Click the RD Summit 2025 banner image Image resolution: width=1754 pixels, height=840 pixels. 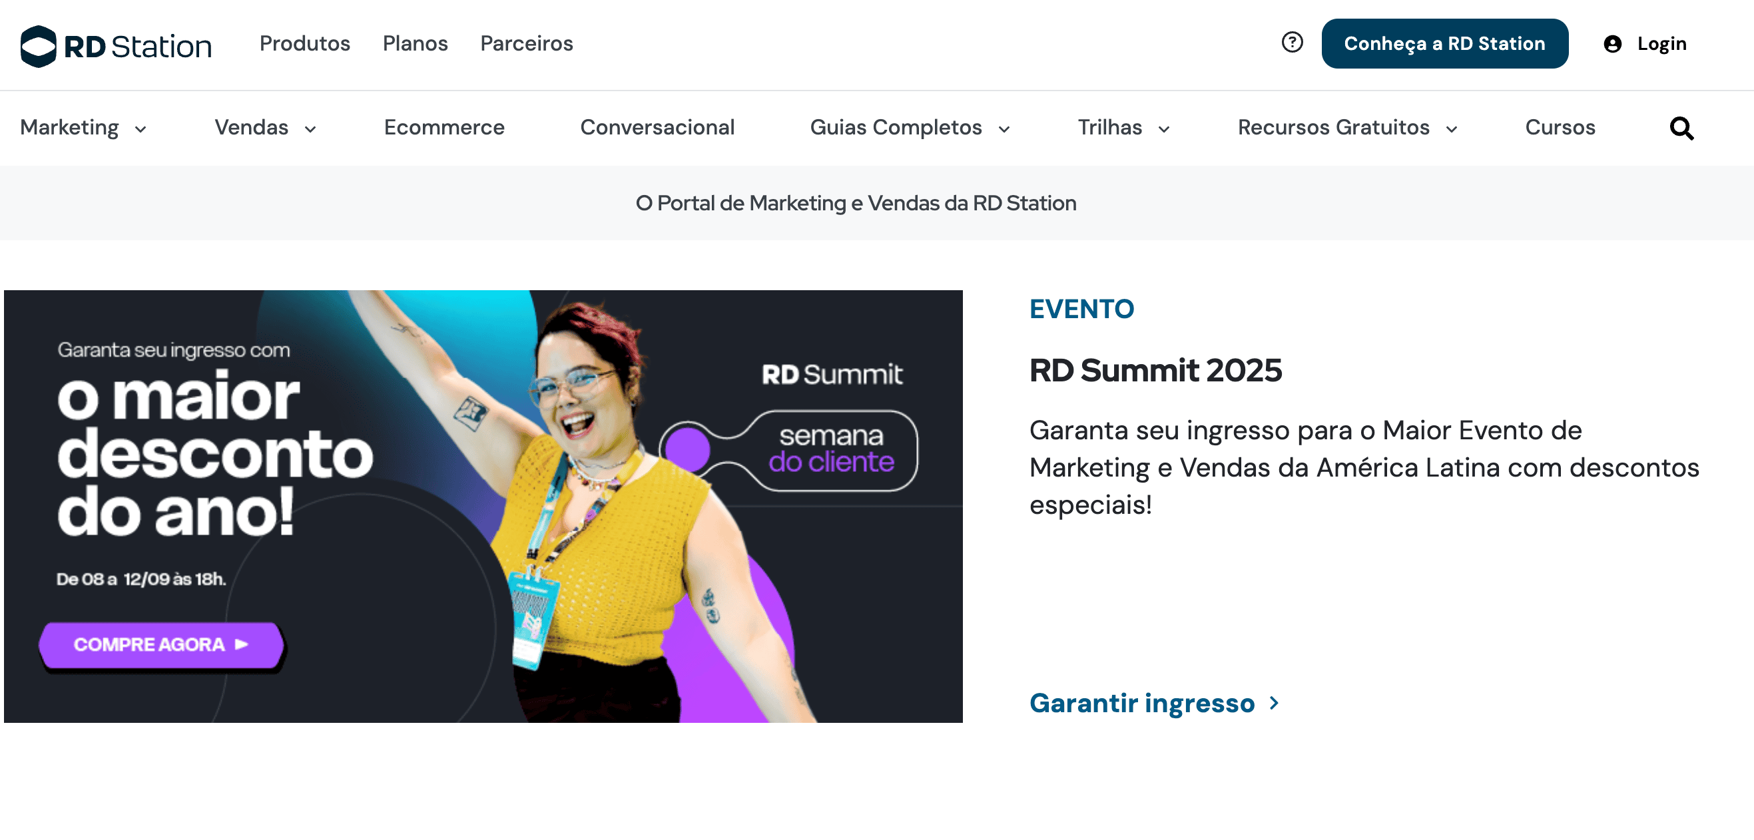[x=483, y=507]
